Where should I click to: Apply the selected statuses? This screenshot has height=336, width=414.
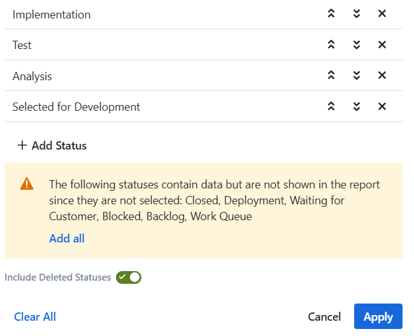pyautogui.click(x=378, y=317)
